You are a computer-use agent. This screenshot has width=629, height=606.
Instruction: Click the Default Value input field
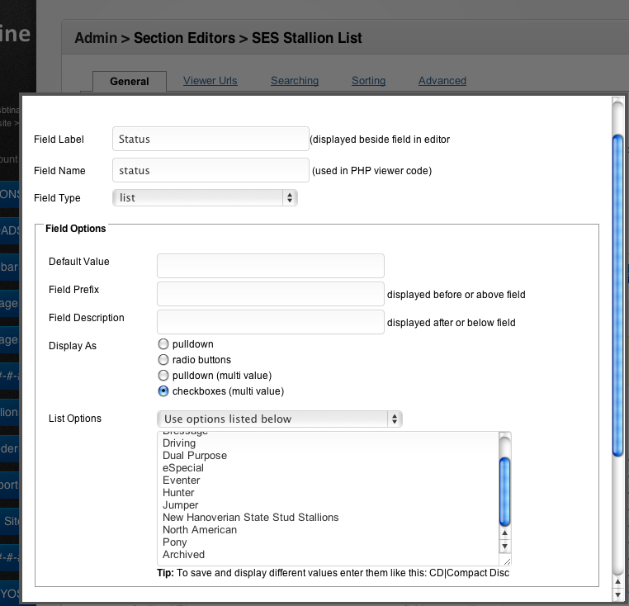tap(270, 266)
